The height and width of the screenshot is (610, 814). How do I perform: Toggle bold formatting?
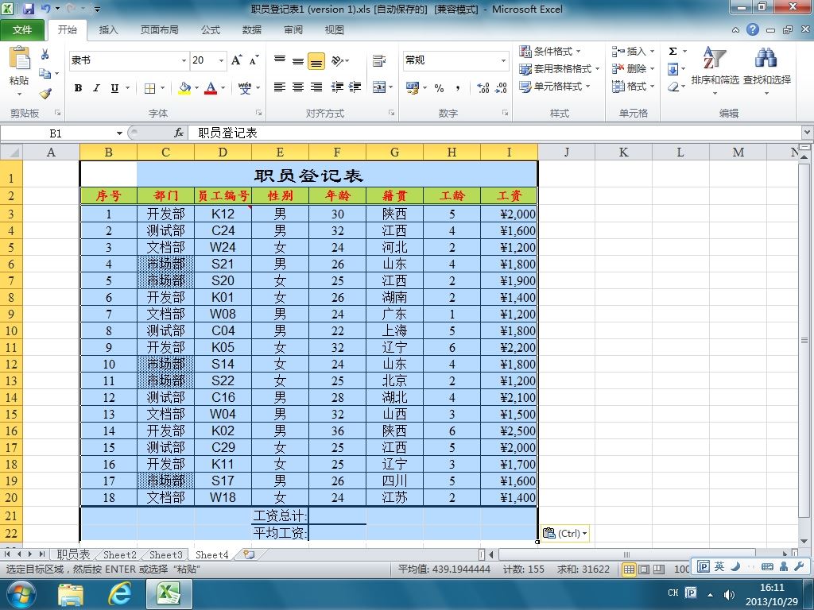(x=79, y=88)
